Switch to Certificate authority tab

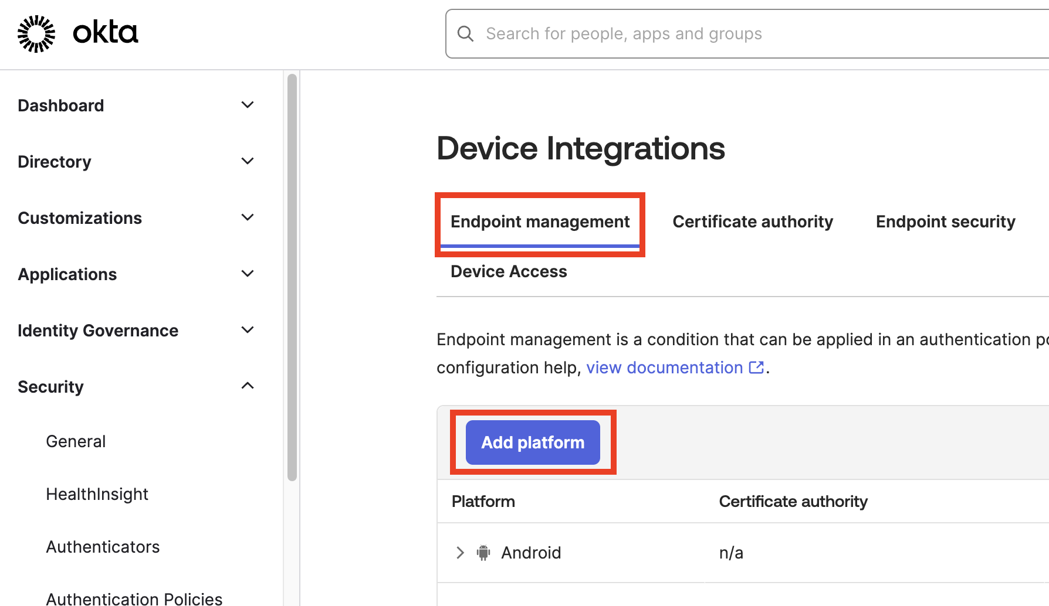point(752,222)
